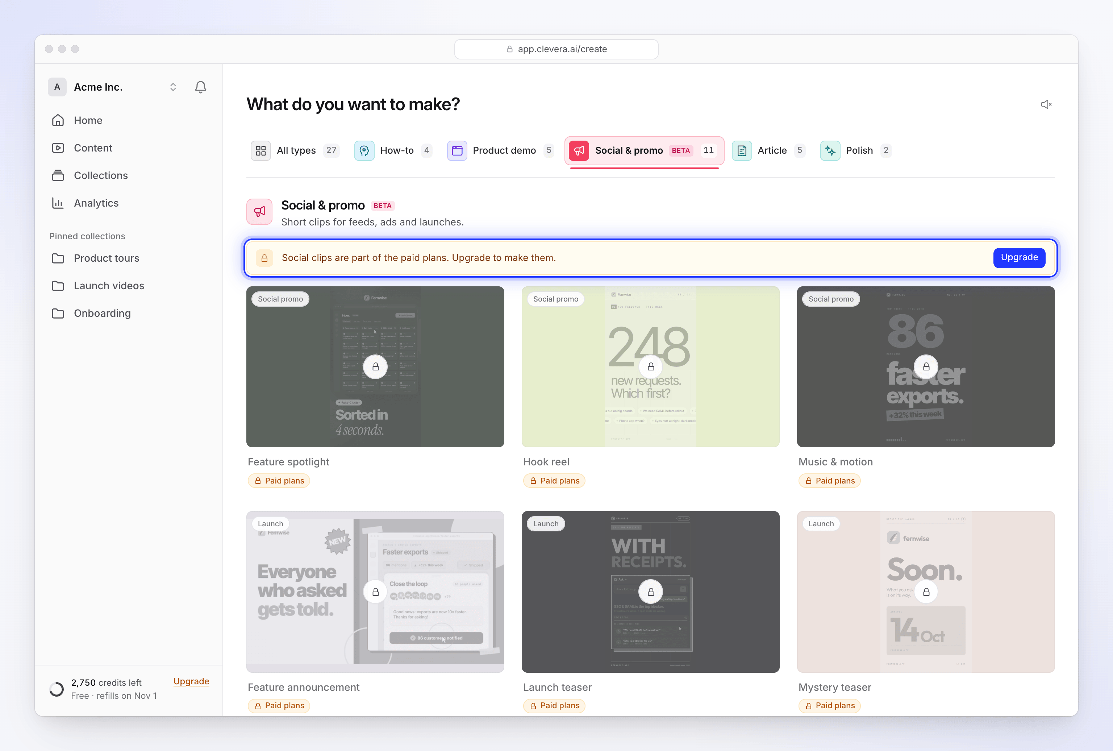This screenshot has height=751, width=1113.
Task: Open Collections in sidebar
Action: (128, 175)
